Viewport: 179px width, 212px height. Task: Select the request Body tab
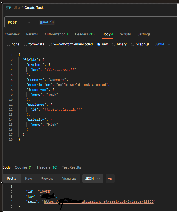[x=108, y=34]
